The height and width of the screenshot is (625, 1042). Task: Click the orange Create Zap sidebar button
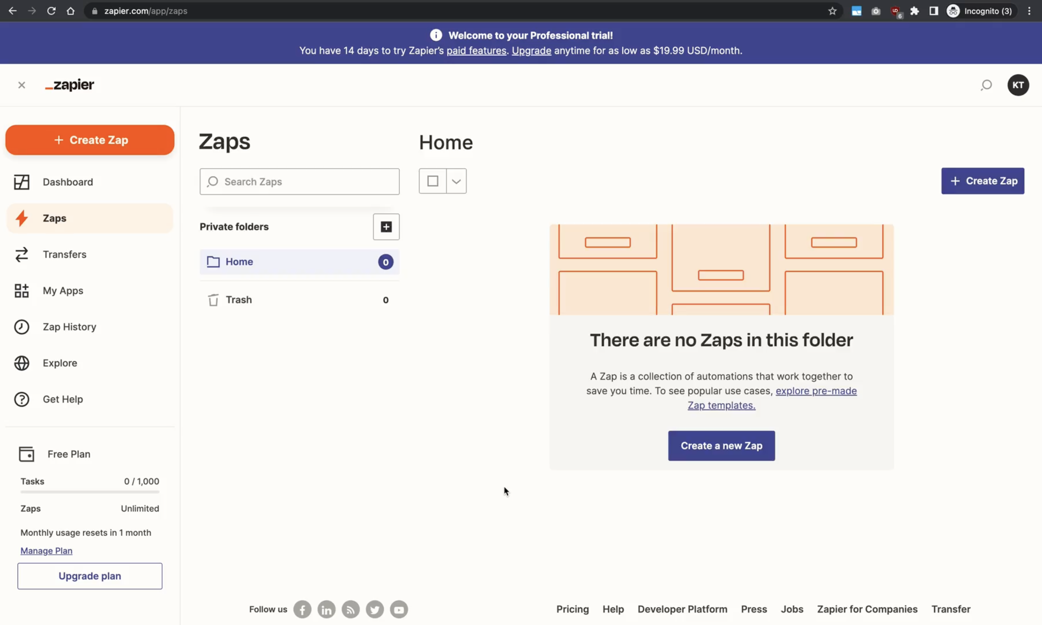click(x=90, y=140)
